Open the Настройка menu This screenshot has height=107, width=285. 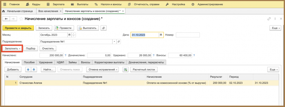pos(175,4)
